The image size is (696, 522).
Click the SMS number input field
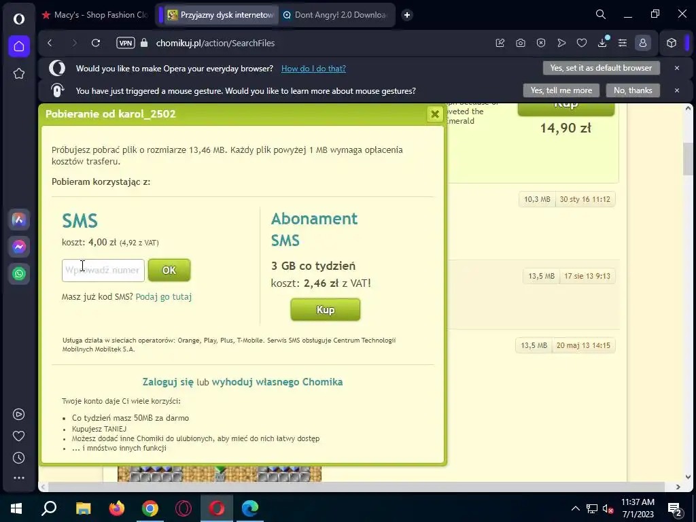tap(103, 271)
